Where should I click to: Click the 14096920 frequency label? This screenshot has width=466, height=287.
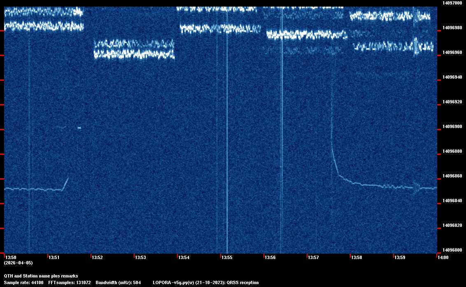pos(452,102)
